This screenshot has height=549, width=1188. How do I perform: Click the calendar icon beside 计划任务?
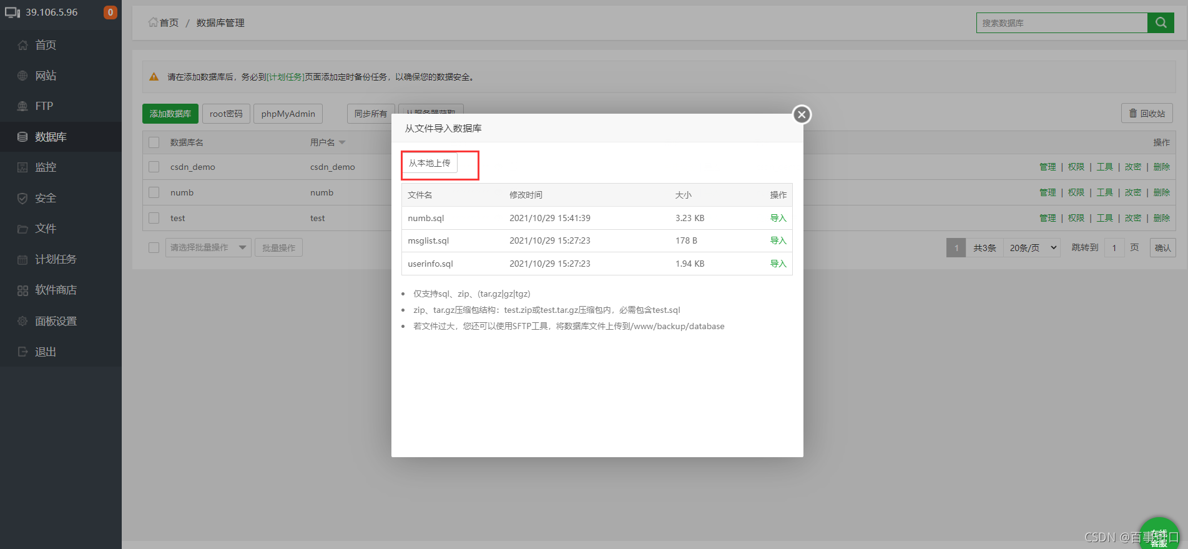coord(22,259)
